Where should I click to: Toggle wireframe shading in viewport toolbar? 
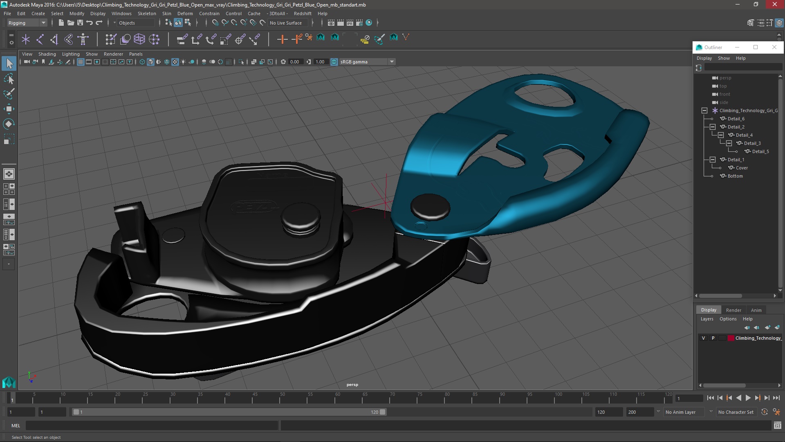click(x=142, y=62)
